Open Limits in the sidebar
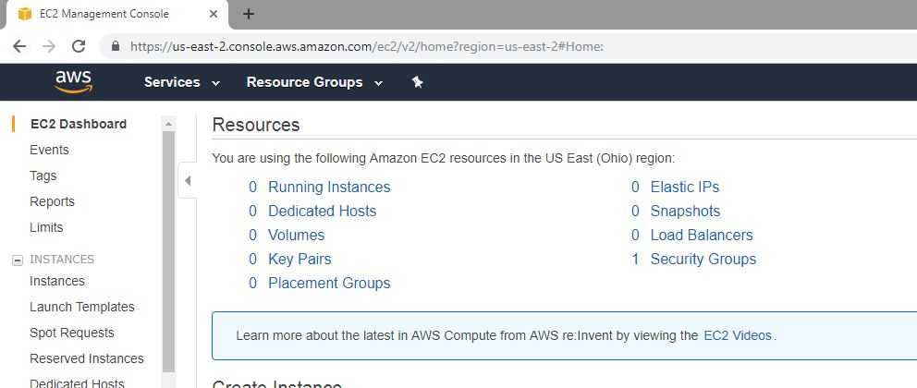The width and height of the screenshot is (917, 388). point(46,227)
